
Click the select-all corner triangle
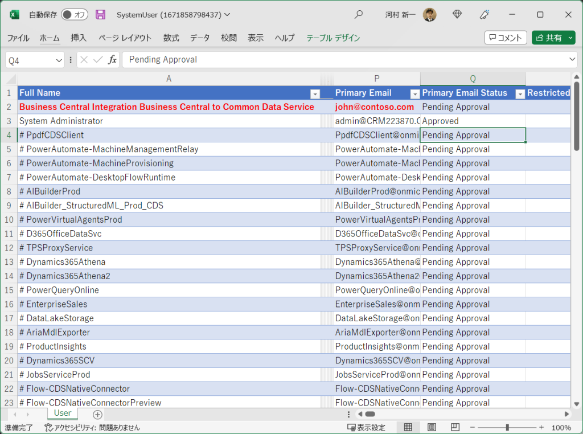coord(11,79)
